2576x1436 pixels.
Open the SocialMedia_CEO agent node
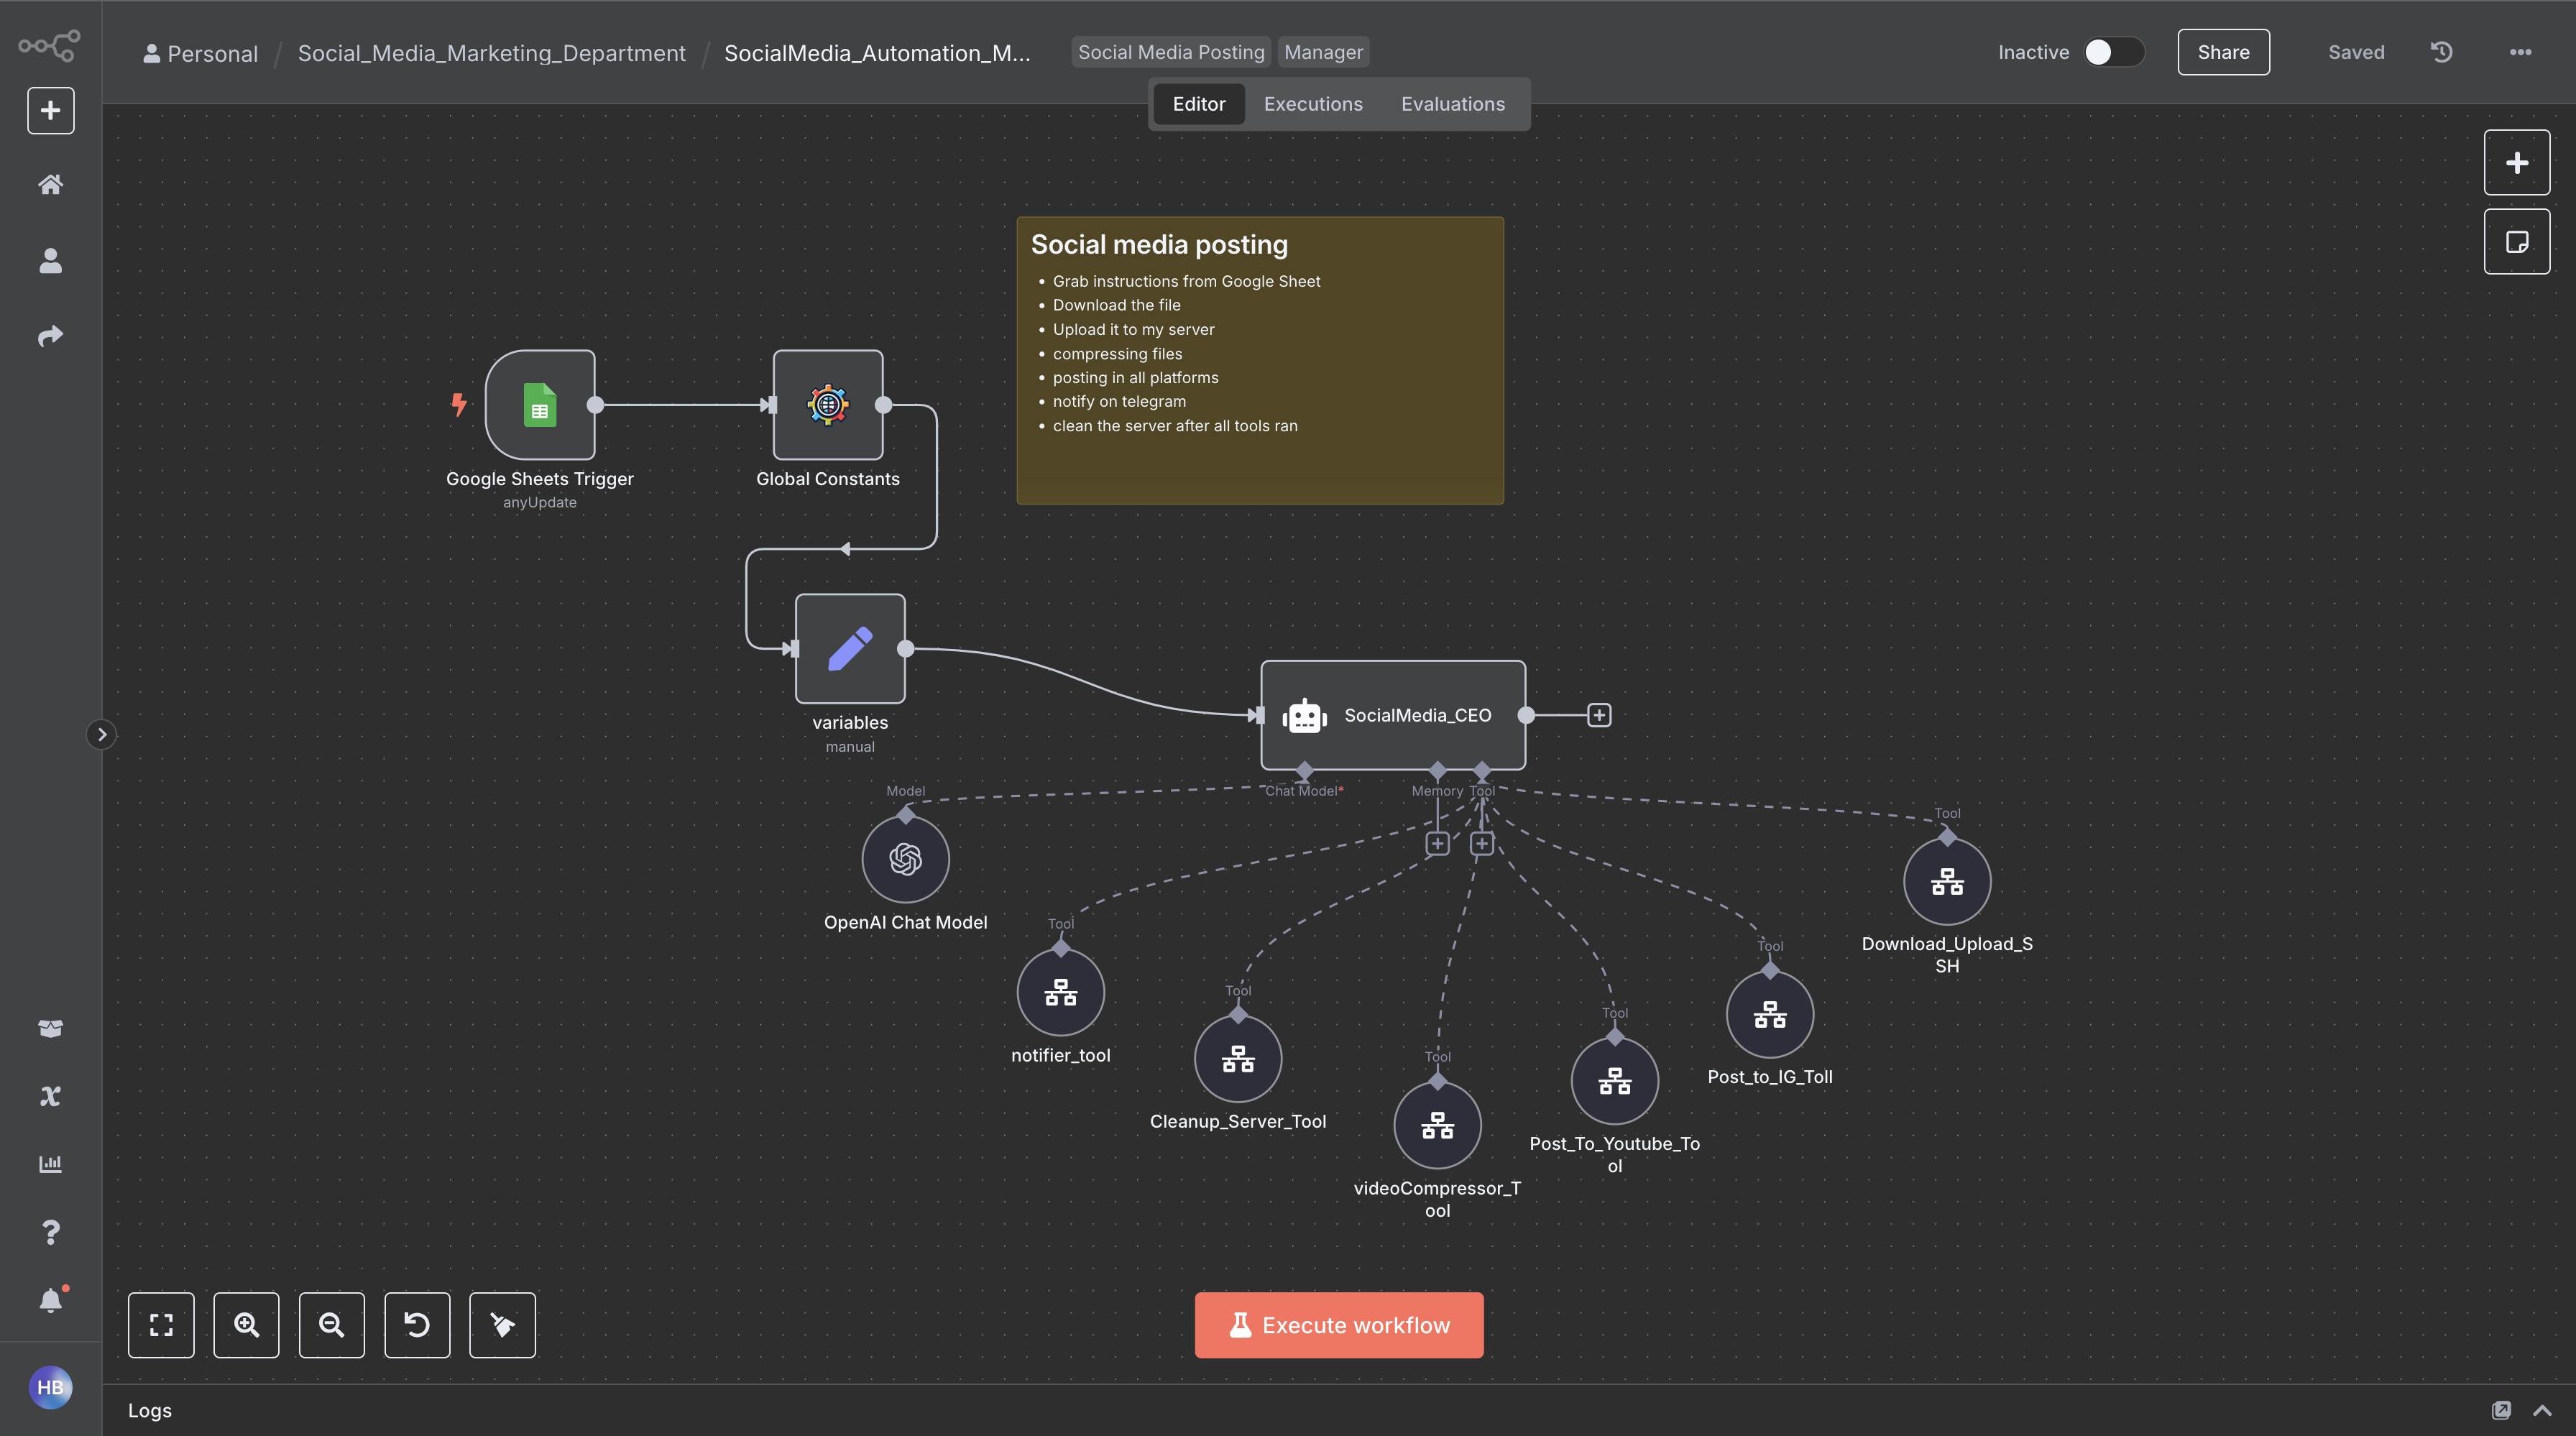(1393, 715)
